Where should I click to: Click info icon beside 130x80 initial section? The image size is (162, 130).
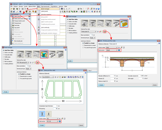tap(119, 50)
